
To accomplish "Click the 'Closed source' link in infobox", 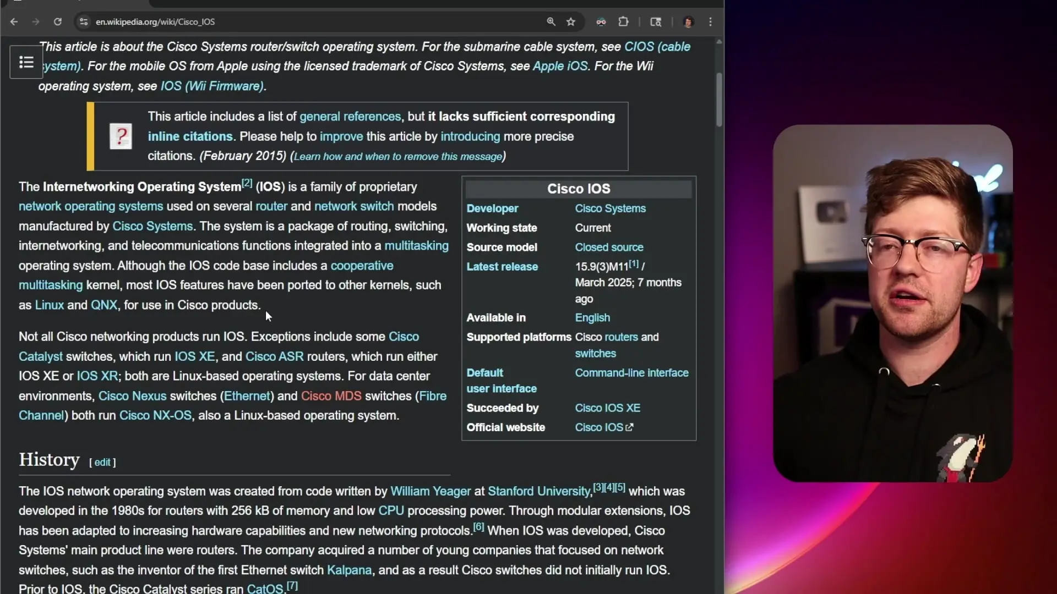I will pyautogui.click(x=609, y=248).
